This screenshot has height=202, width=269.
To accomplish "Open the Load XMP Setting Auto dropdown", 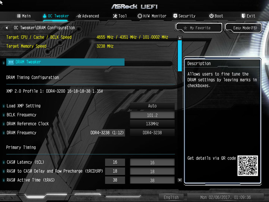I will pyautogui.click(x=152, y=106).
